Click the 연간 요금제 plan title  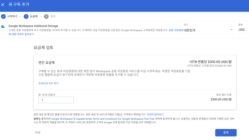click(46, 63)
